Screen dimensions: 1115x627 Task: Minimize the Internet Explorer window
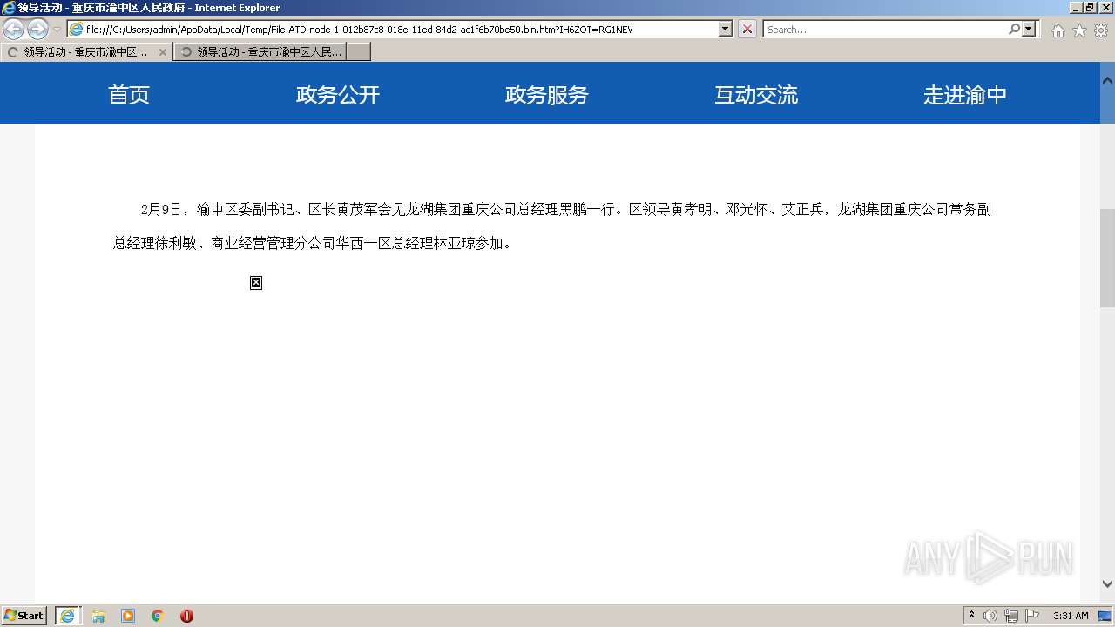[x=1076, y=7]
